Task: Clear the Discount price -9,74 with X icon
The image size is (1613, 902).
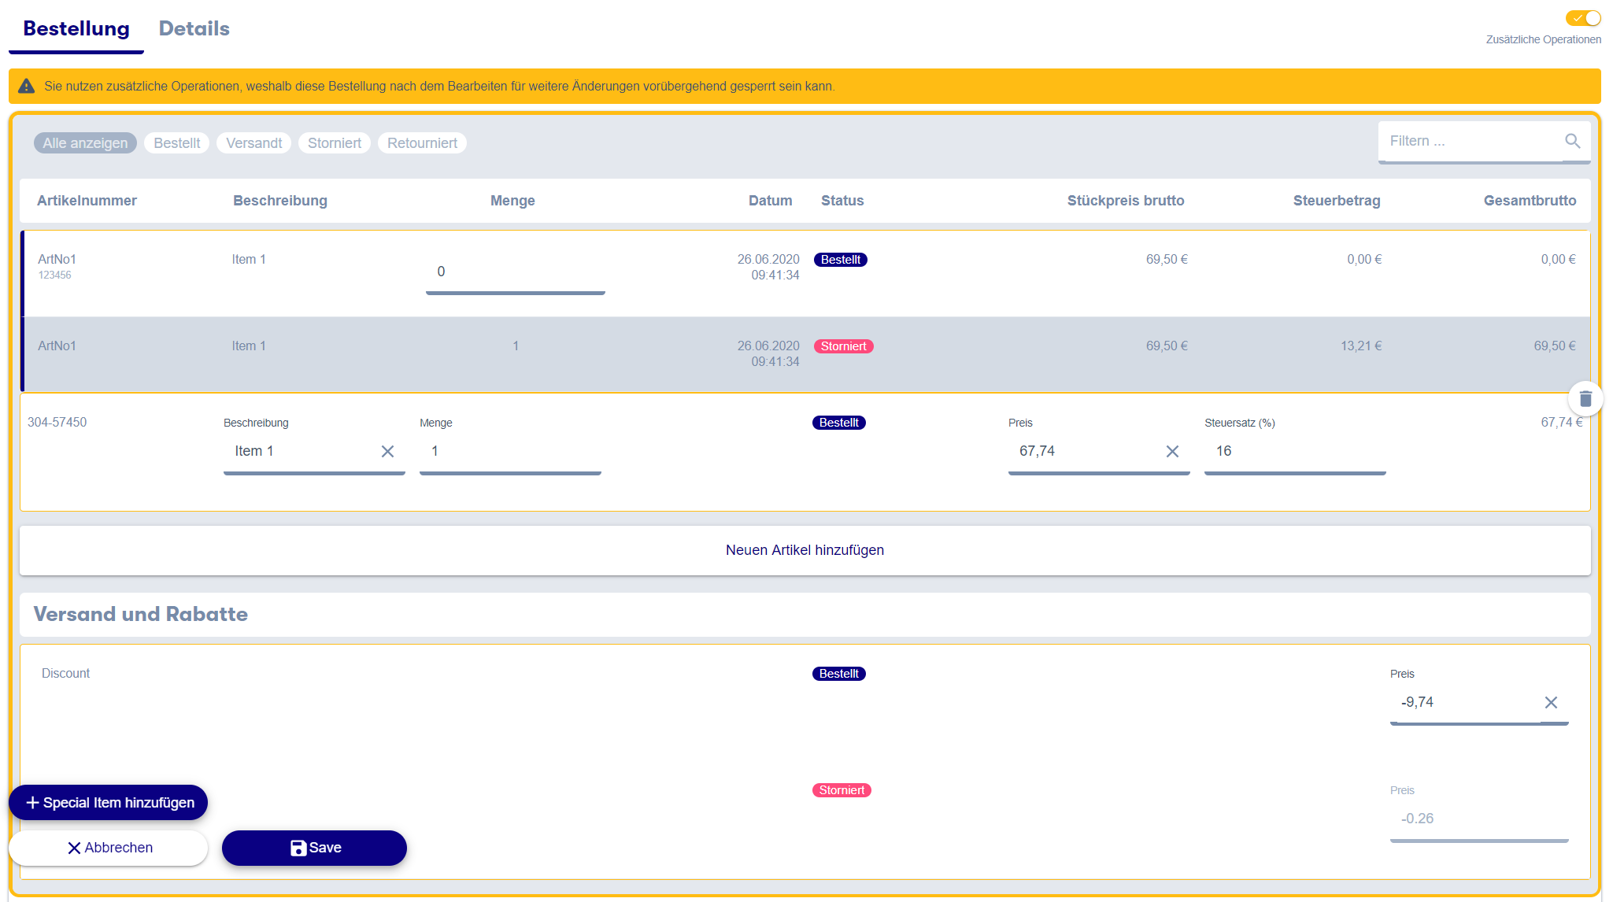Action: (x=1551, y=702)
